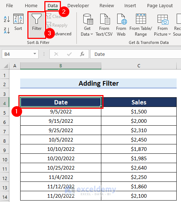Expand the Name Box dropdown
The image size is (181, 202).
coord(35,54)
